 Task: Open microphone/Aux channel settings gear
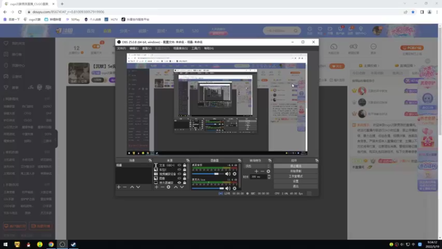pos(234,188)
